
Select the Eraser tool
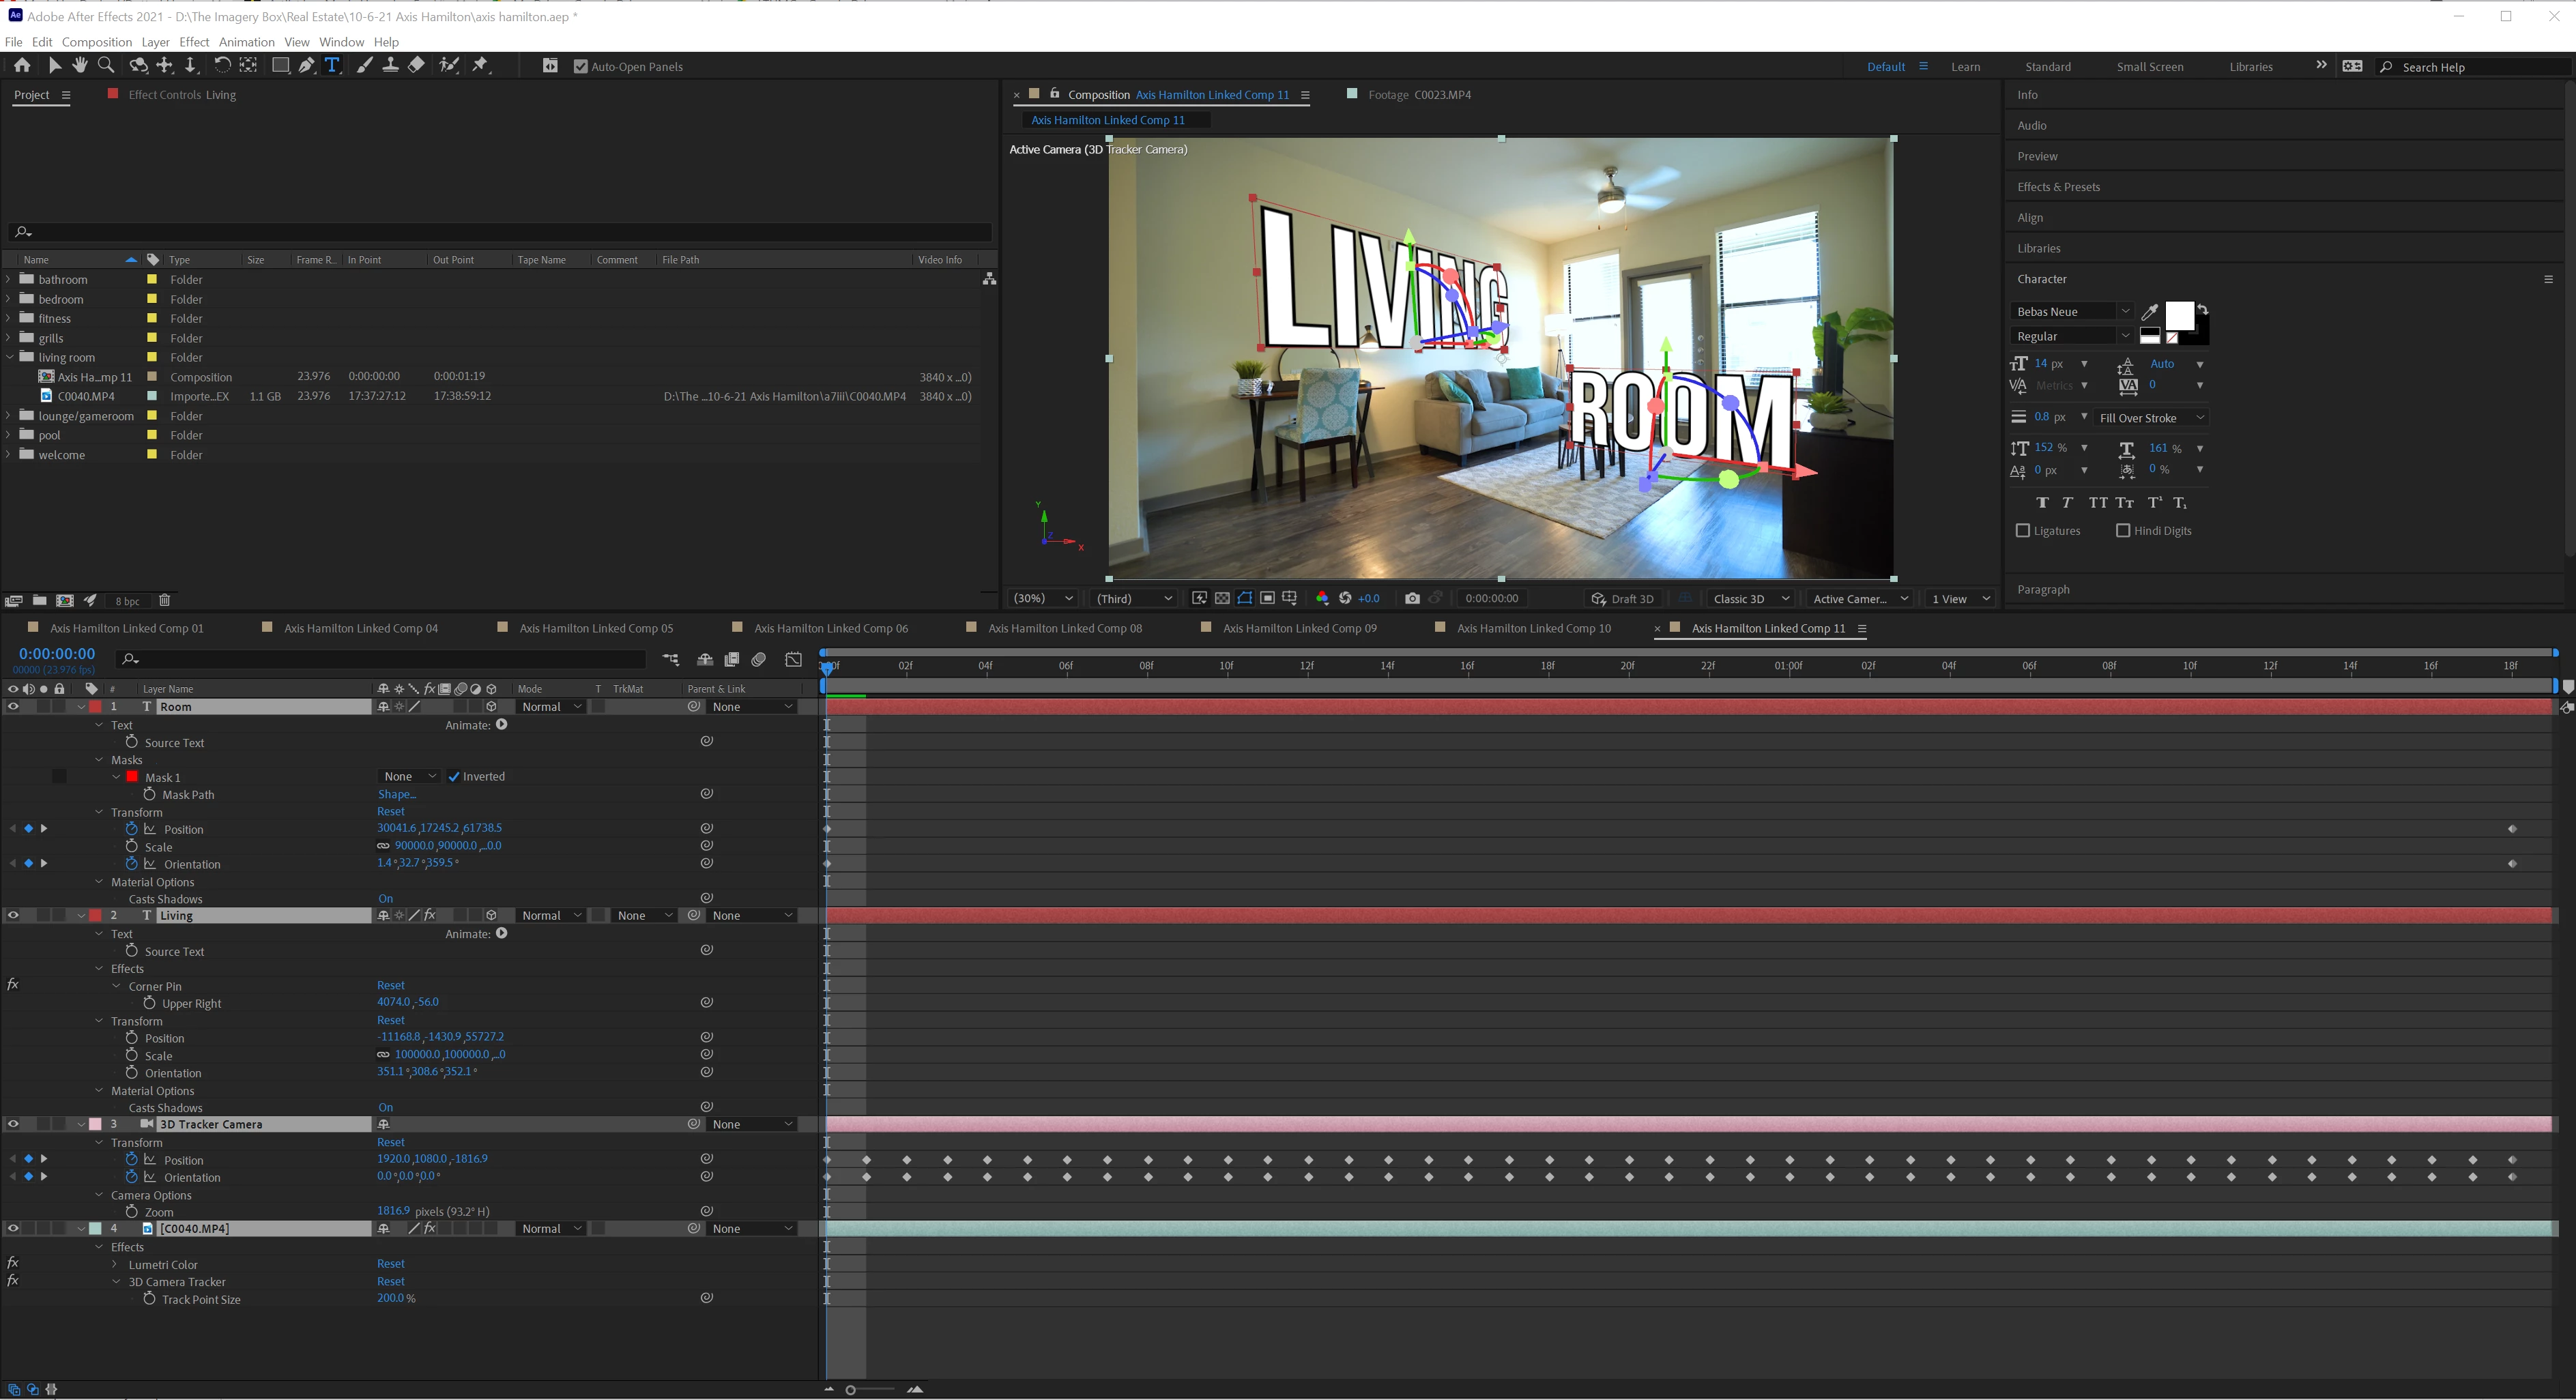point(417,66)
